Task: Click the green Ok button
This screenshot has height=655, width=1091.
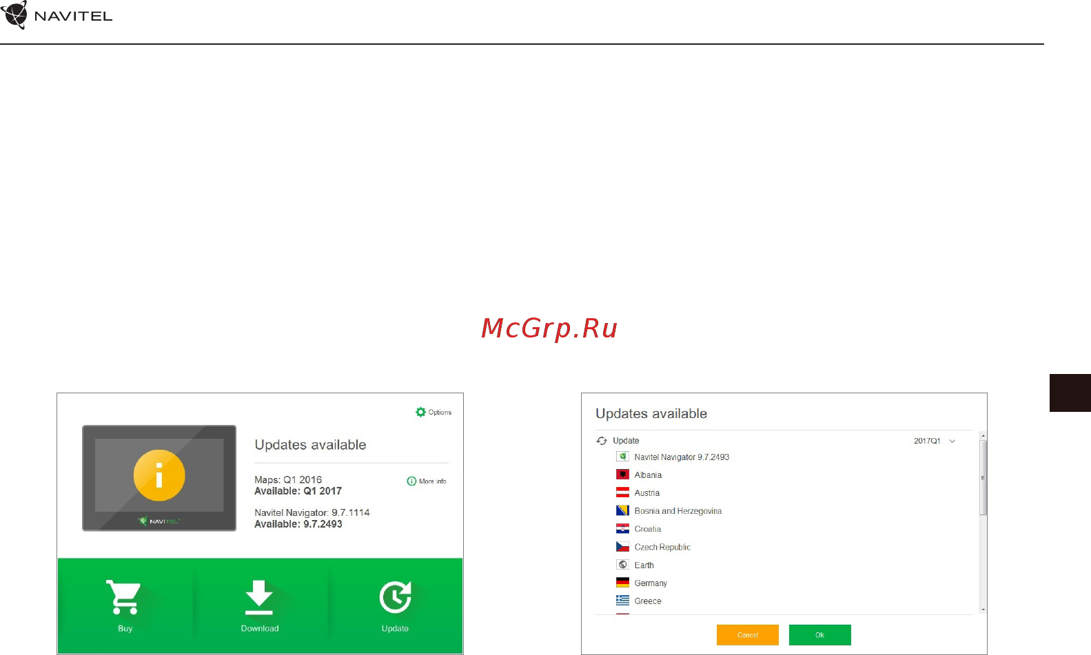Action: (x=820, y=635)
